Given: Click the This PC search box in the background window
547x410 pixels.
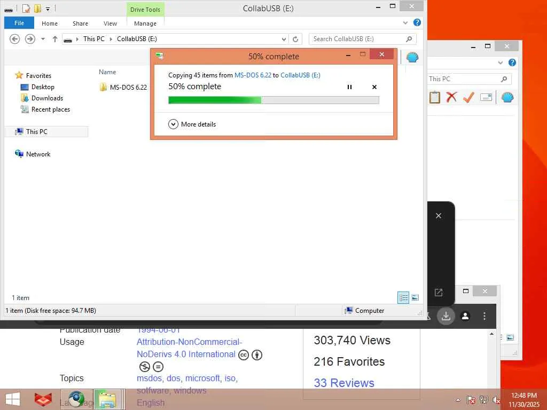Looking at the screenshot, I should (469, 79).
